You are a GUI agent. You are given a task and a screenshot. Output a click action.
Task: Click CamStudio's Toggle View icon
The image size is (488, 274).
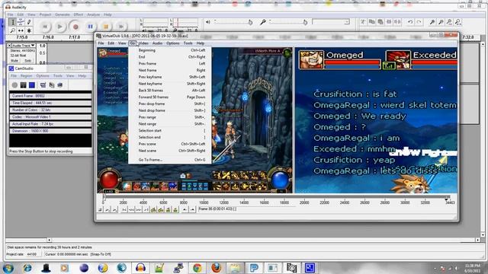coord(43,84)
